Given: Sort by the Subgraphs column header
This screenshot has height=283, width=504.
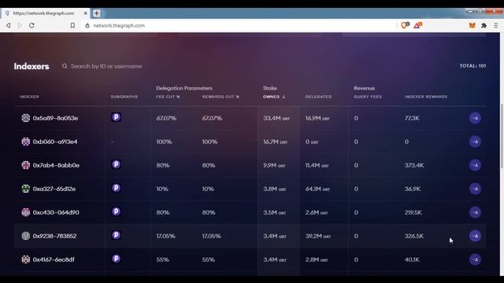Looking at the screenshot, I should tap(124, 97).
